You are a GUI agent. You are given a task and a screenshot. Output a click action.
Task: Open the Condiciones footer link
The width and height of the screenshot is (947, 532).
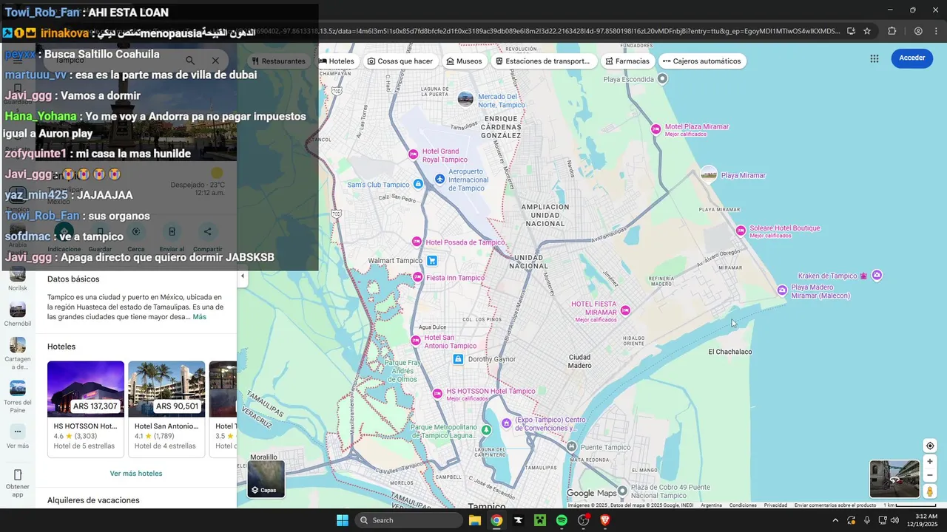tap(743, 505)
